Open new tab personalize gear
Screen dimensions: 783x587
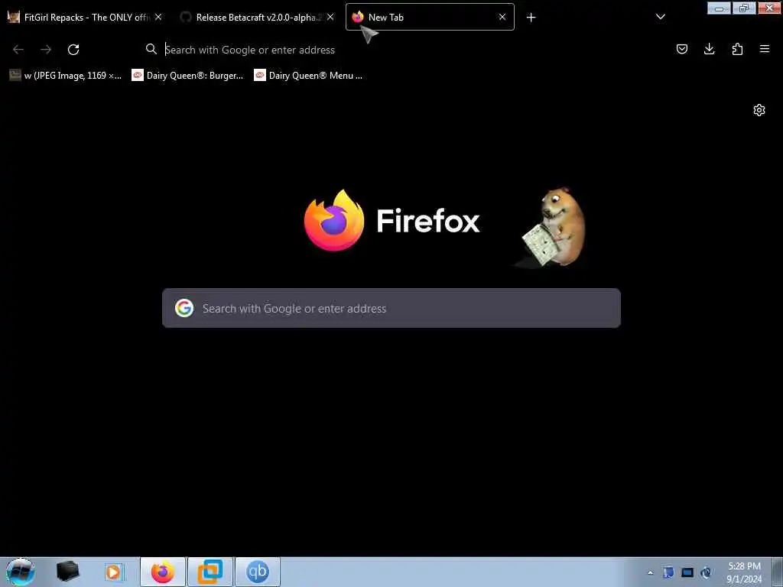[x=759, y=110]
